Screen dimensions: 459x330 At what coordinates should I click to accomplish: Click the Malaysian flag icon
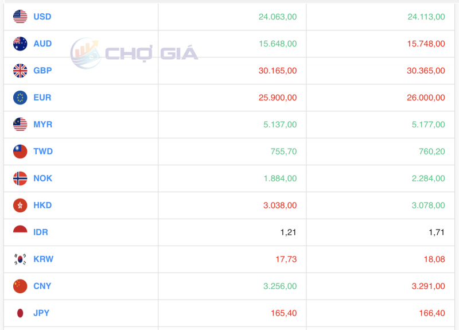[20, 125]
